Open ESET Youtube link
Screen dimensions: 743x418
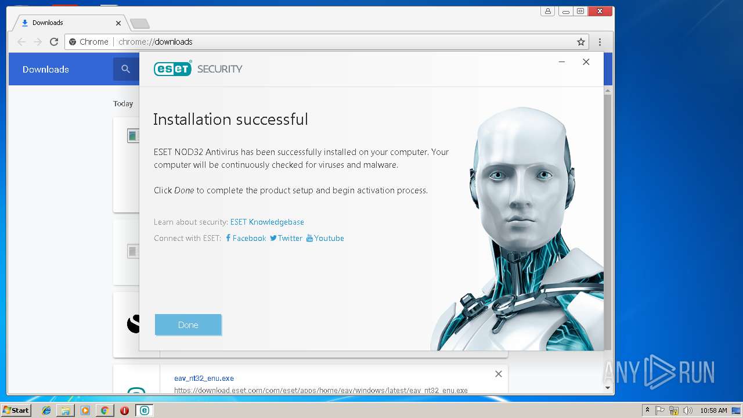[325, 238]
